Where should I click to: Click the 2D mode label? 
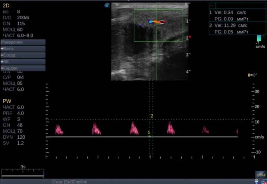click(x=6, y=6)
